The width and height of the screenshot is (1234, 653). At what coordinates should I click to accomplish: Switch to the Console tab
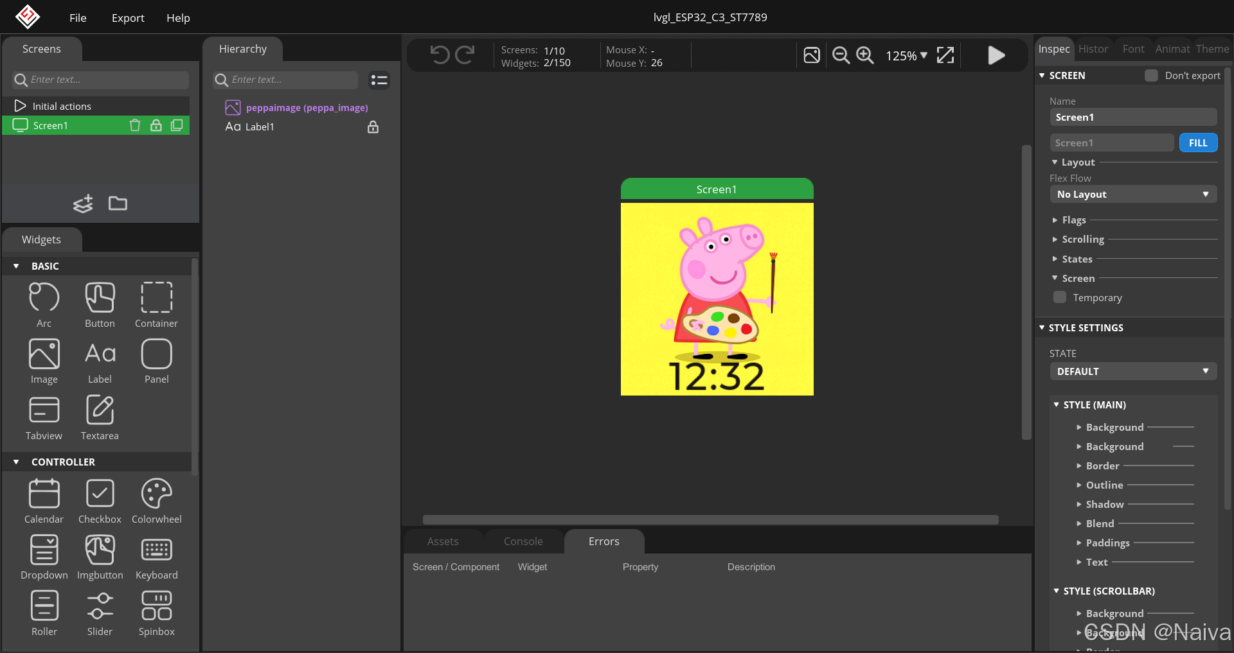(523, 541)
